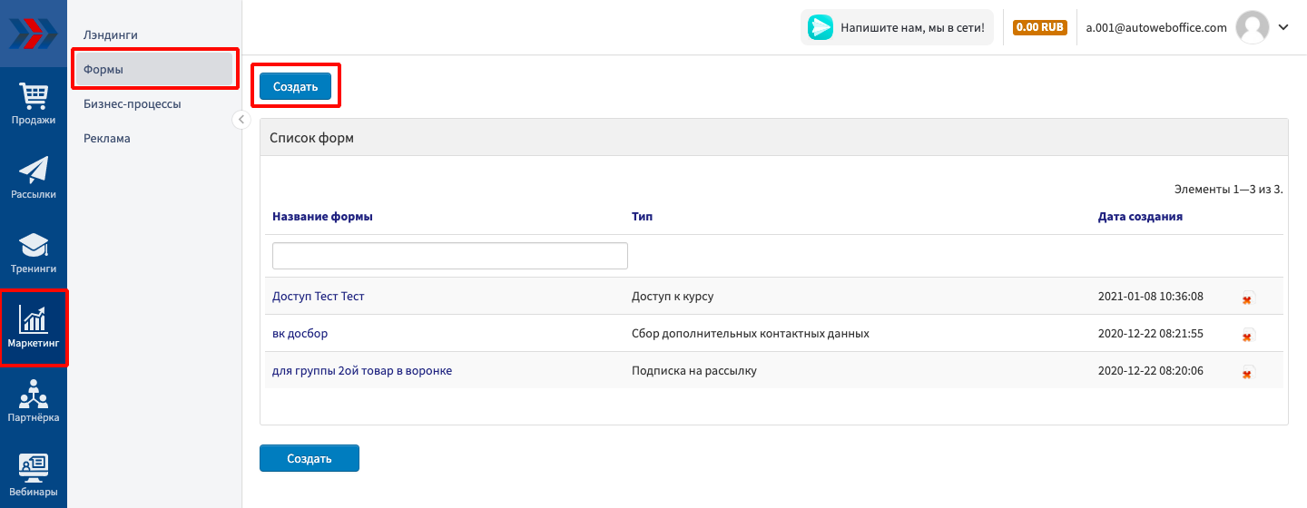Screen dimensions: 1307x508
Task: Open the Вебинары section
Action: 33,475
